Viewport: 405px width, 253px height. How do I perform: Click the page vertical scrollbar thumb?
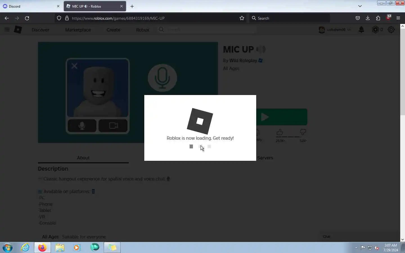click(402, 72)
